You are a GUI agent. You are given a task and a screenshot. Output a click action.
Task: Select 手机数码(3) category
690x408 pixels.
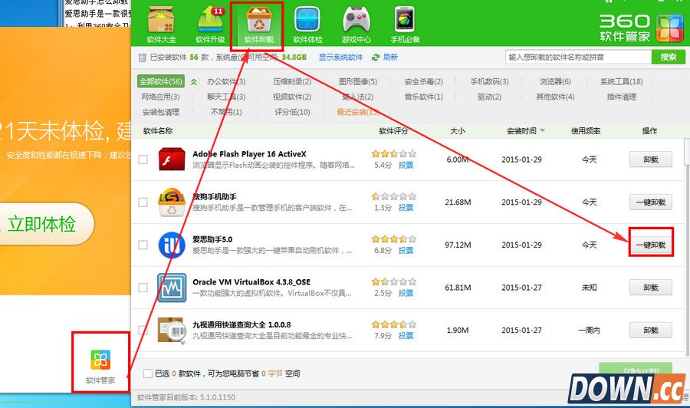(x=489, y=81)
